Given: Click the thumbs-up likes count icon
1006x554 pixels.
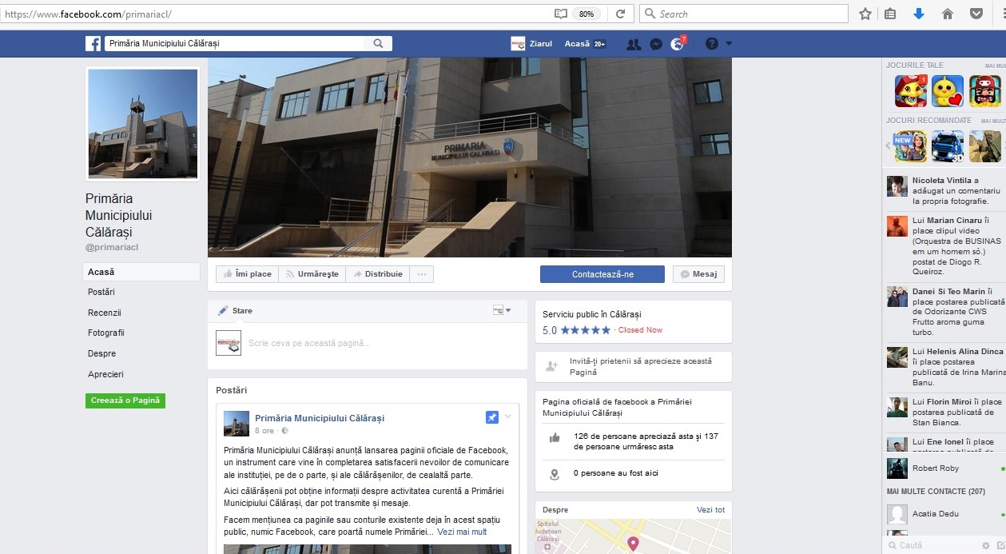Looking at the screenshot, I should [555, 438].
